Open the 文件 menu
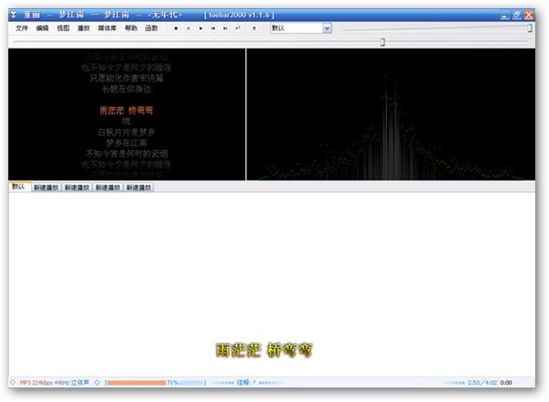549x402 pixels. (22, 28)
